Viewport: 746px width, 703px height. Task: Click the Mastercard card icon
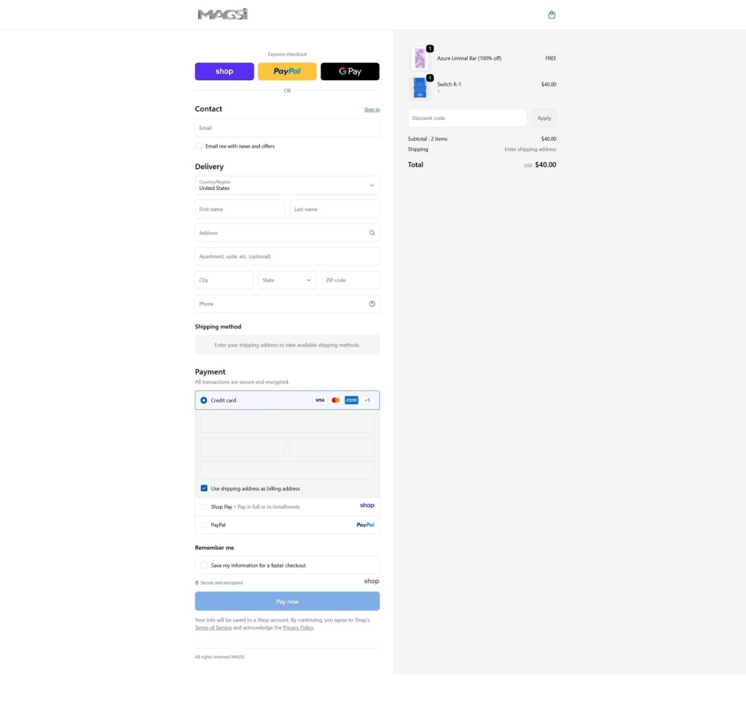pos(335,400)
